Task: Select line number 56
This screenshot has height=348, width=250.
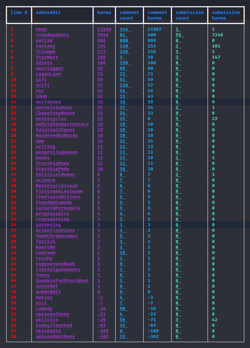Action: click(13, 337)
